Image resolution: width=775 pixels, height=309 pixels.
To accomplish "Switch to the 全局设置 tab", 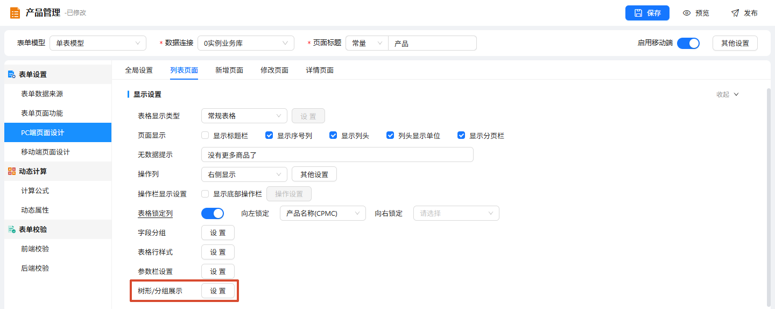I will click(139, 70).
